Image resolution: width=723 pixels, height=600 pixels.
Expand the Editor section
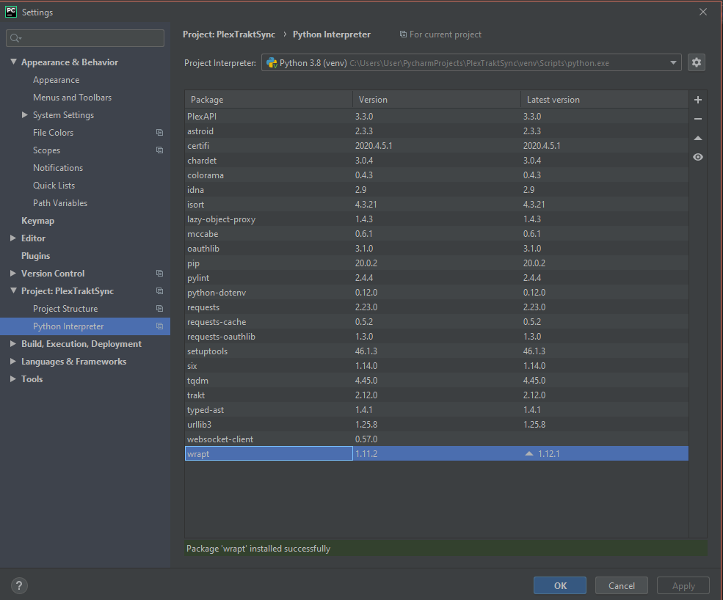click(x=13, y=238)
